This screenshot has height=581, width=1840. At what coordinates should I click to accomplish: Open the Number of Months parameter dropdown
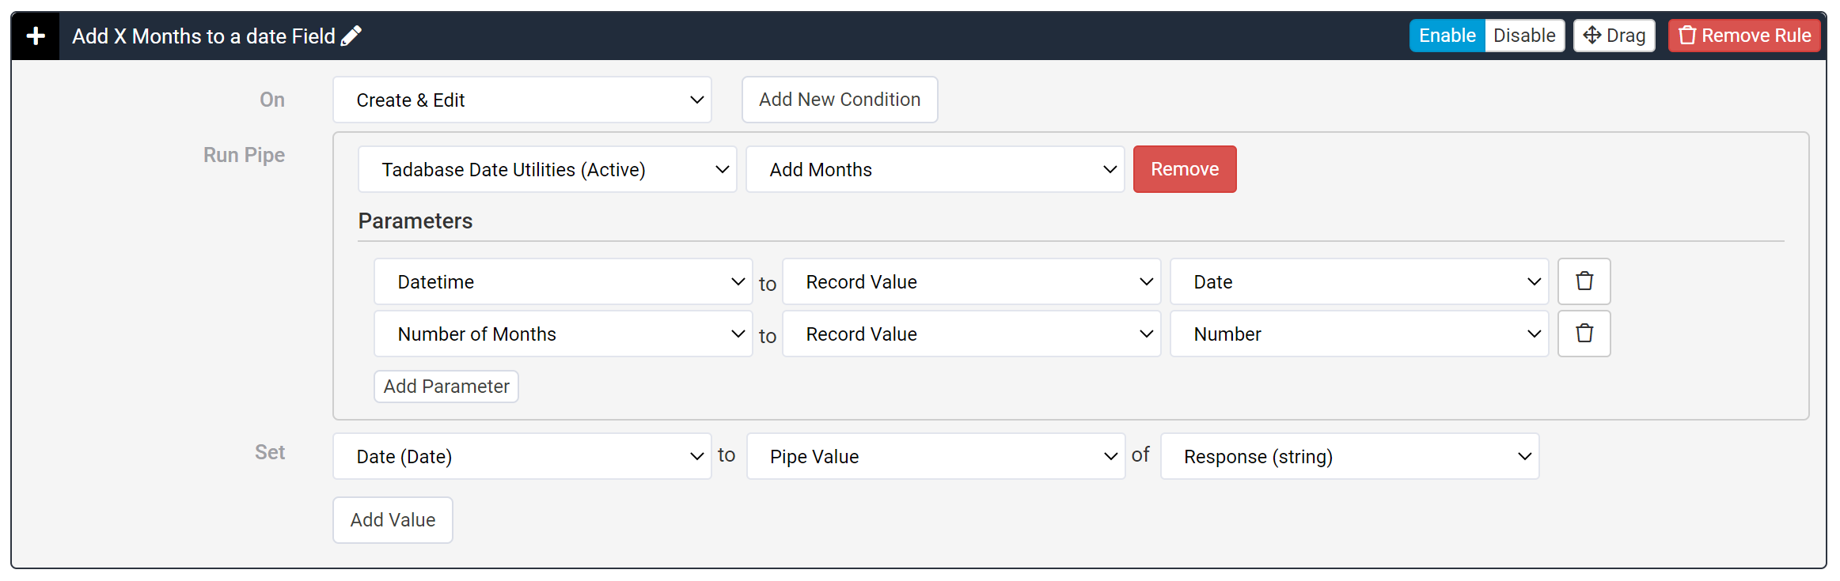[x=563, y=334]
